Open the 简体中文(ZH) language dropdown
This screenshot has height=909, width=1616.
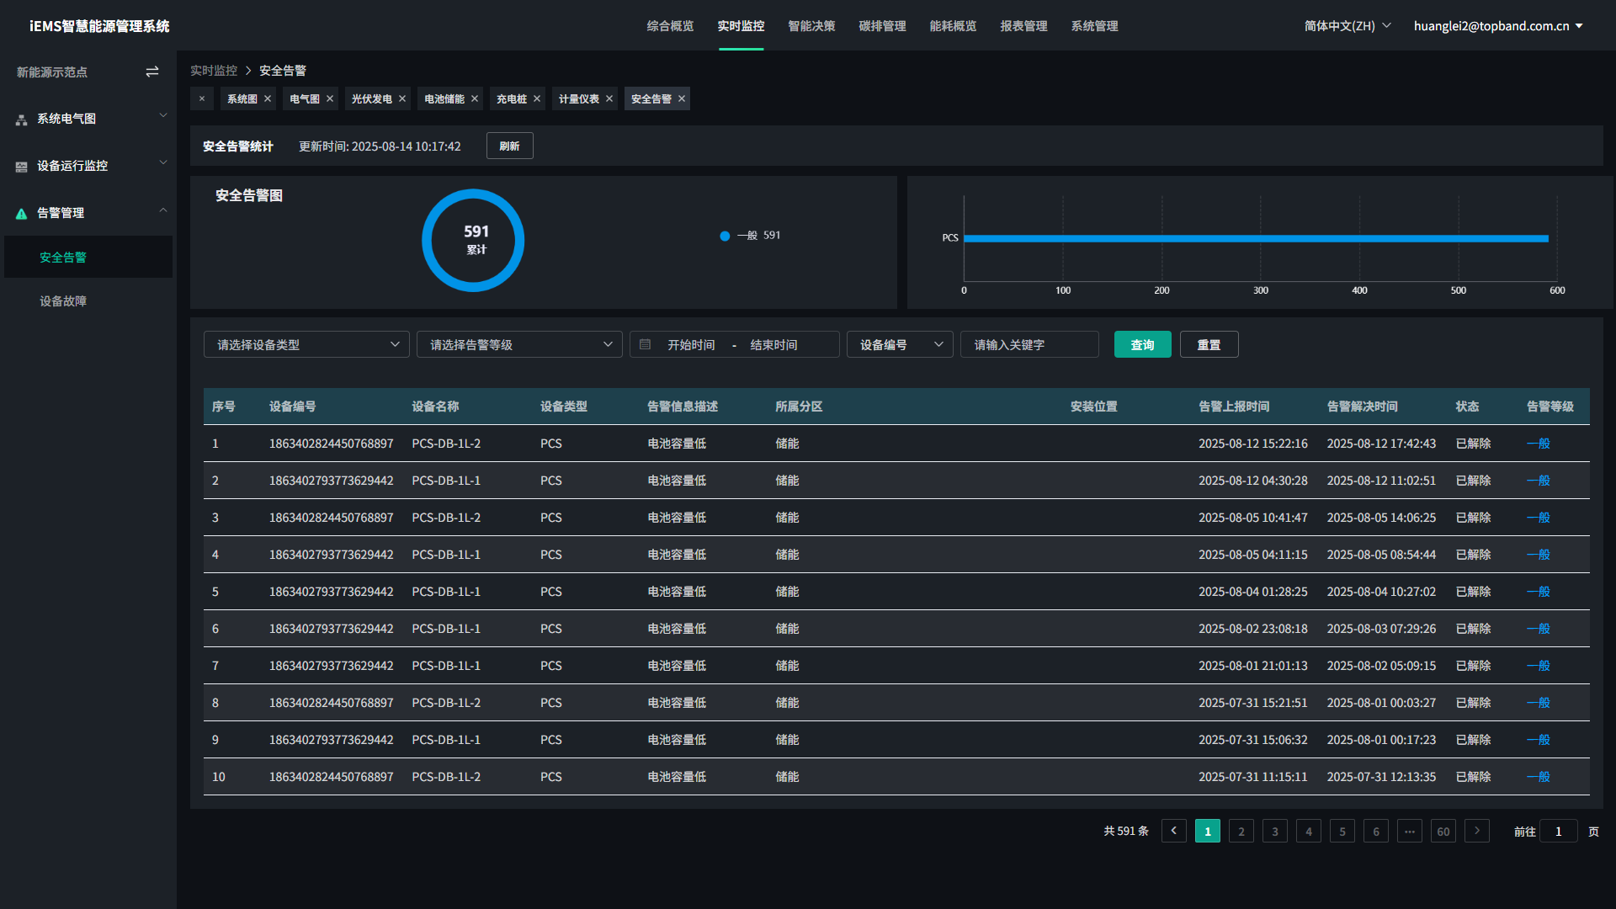coord(1347,26)
